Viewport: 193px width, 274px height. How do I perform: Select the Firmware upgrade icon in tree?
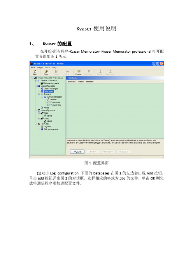(x=42, y=84)
